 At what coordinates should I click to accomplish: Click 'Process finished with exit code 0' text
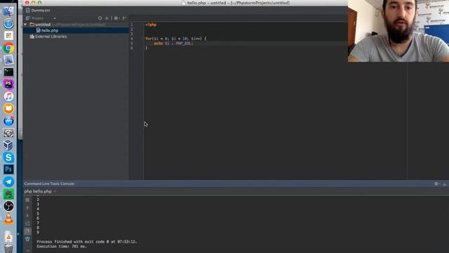(74, 242)
